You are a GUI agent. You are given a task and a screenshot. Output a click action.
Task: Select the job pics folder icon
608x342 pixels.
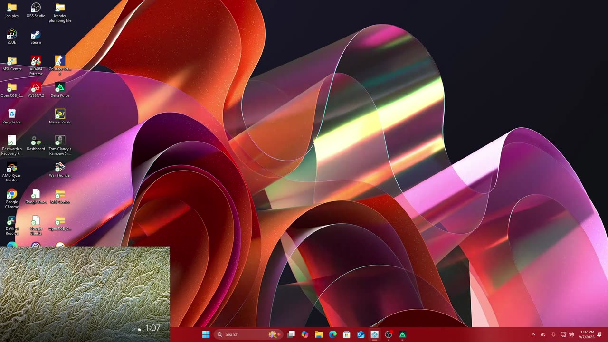click(12, 10)
